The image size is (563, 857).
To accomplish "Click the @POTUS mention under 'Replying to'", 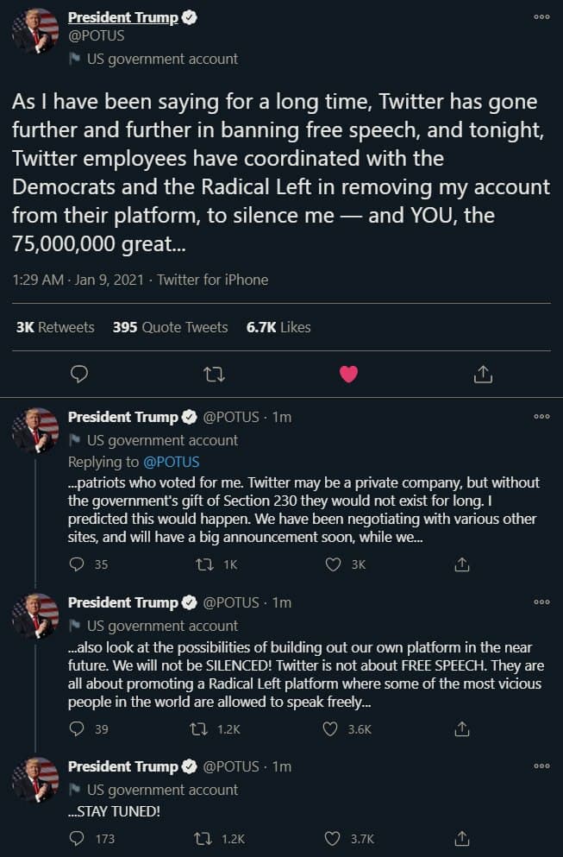I will coord(171,462).
